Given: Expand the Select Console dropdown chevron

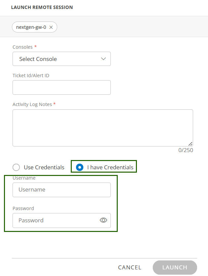Looking at the screenshot, I should [x=103, y=59].
